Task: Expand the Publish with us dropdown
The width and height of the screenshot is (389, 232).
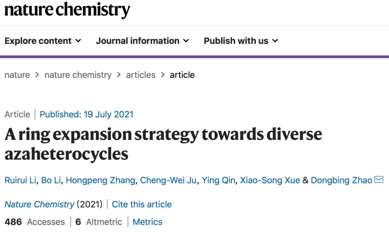Action: point(241,41)
